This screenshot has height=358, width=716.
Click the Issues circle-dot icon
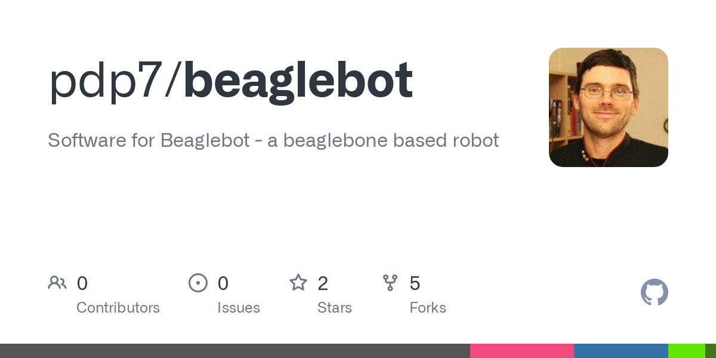click(x=198, y=283)
